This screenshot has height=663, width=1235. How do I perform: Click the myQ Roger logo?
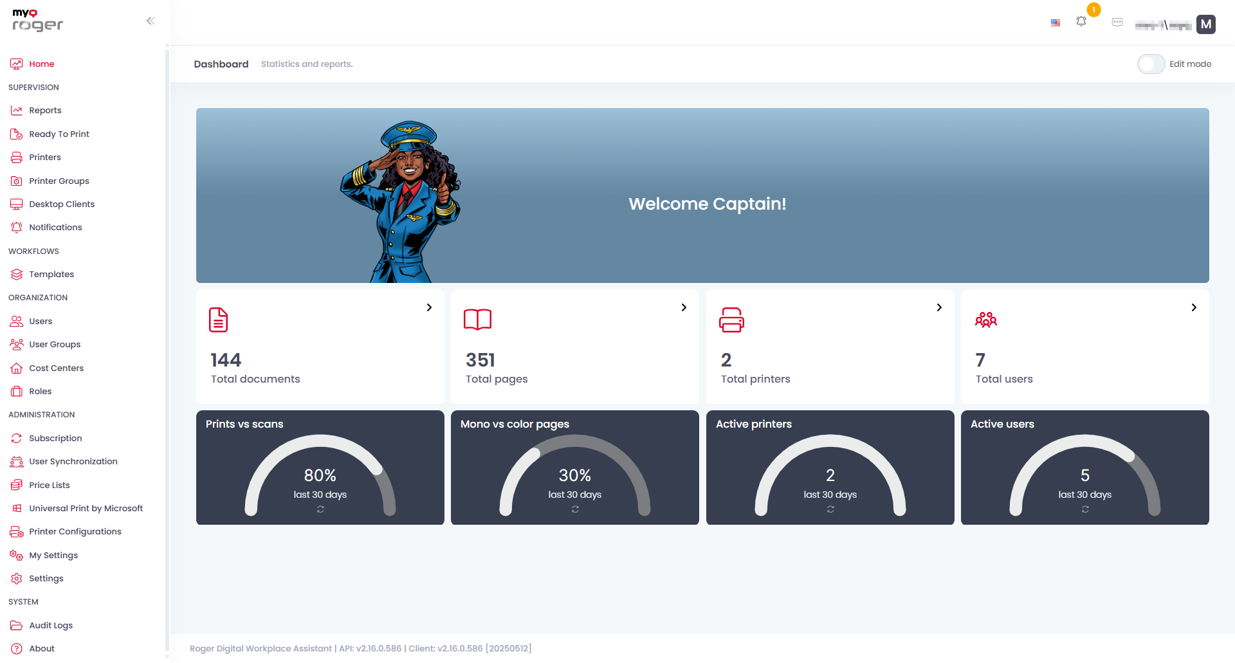point(37,21)
